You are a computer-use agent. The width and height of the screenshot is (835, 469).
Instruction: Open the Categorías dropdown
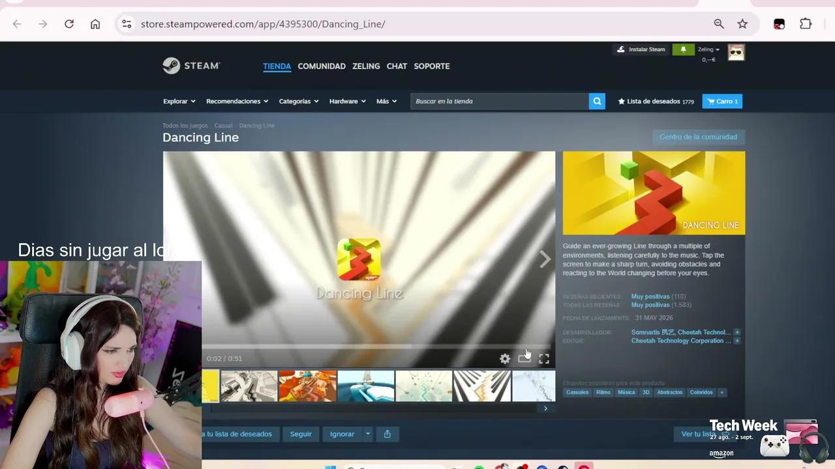299,101
